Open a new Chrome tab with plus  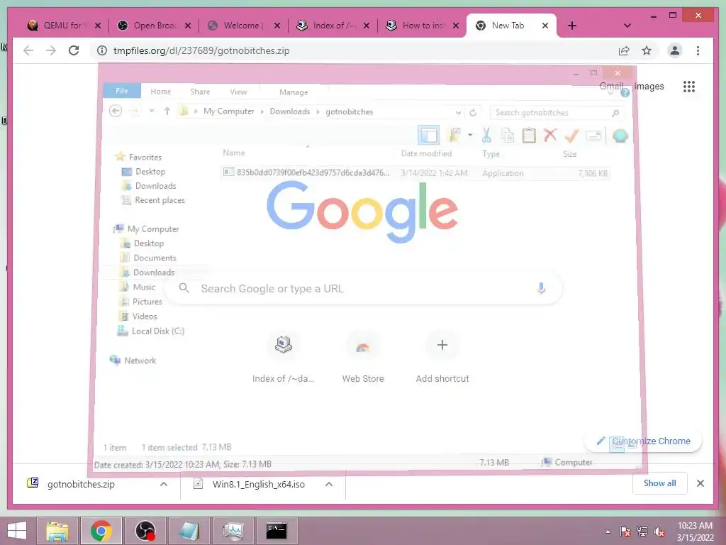(x=572, y=26)
